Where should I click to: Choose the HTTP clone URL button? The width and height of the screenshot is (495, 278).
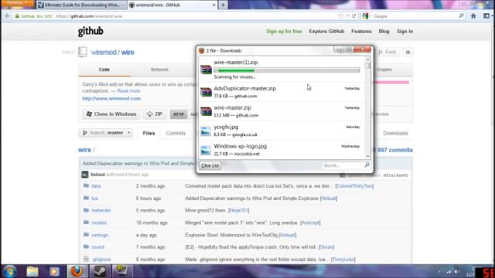[x=179, y=114]
